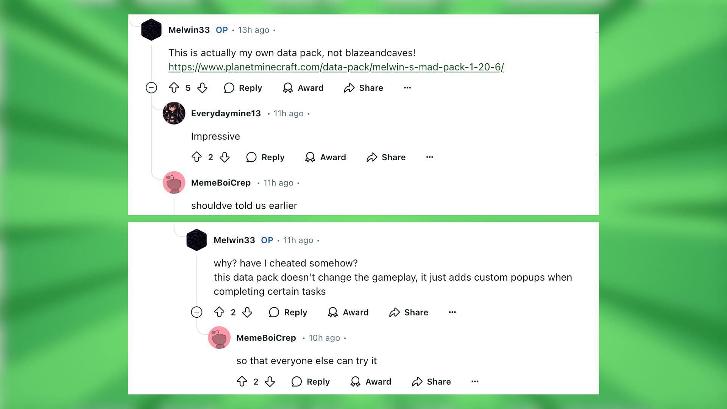Click Melwin33's OP profile avatar icon

click(152, 30)
